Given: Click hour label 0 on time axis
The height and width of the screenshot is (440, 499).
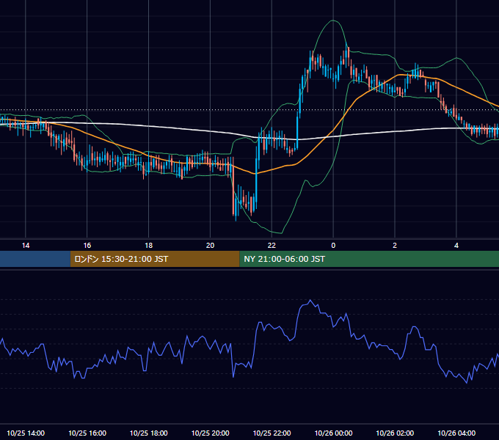Looking at the screenshot, I should [333, 246].
